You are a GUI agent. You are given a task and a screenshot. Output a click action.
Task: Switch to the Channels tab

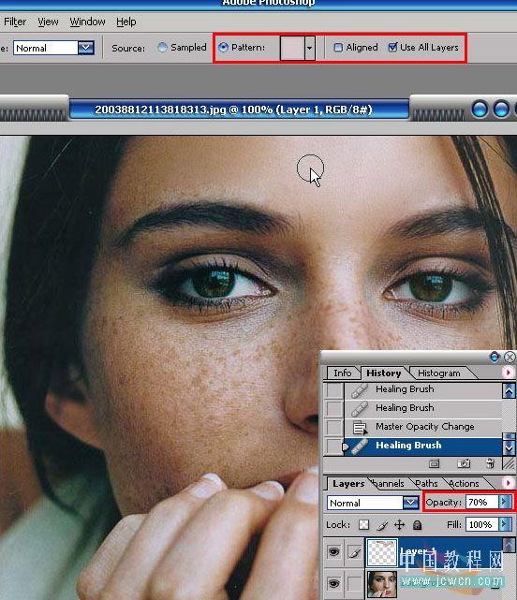click(x=389, y=484)
